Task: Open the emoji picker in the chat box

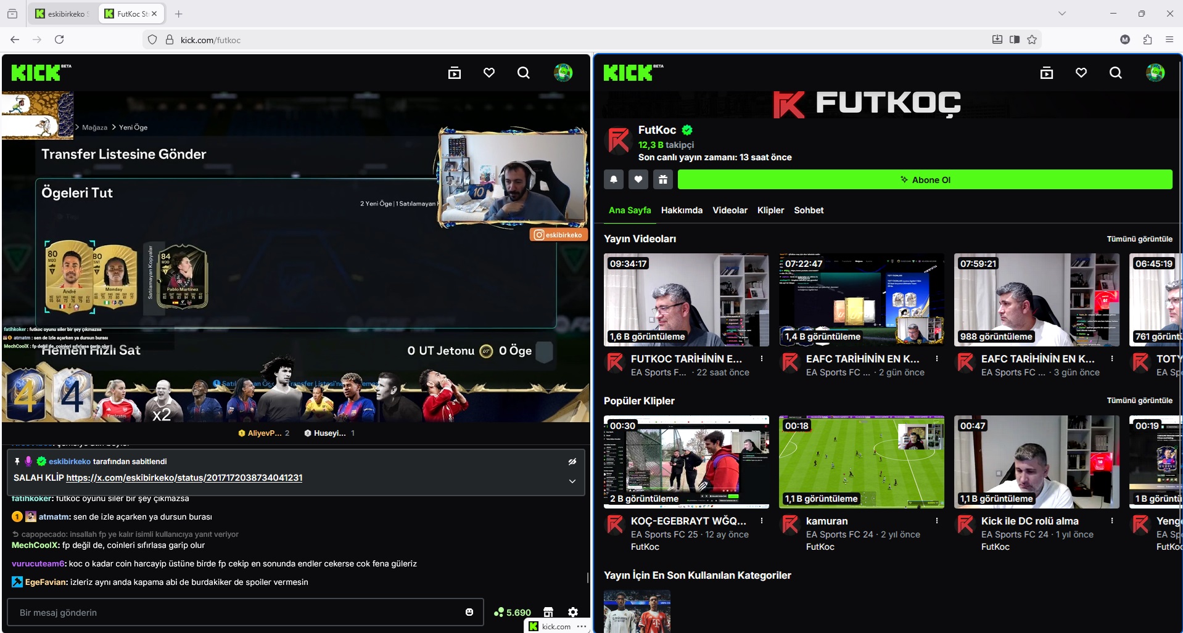Action: click(x=469, y=612)
